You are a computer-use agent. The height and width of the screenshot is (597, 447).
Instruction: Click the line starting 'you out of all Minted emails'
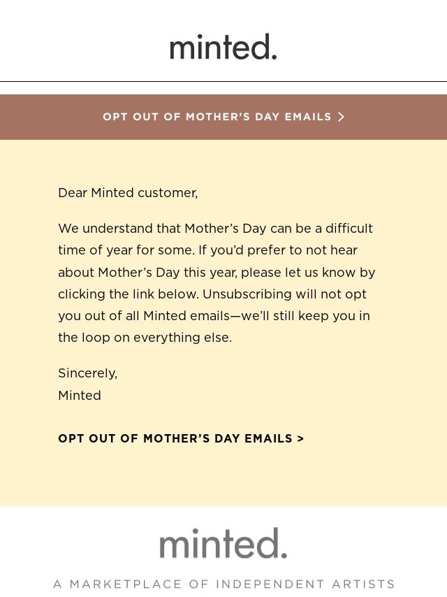coord(214,316)
